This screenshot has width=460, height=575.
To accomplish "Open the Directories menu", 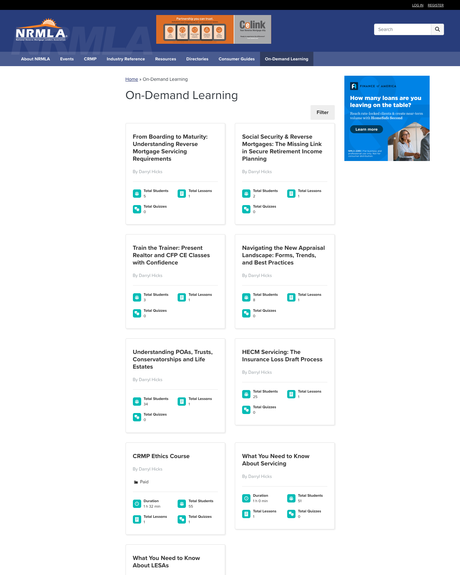I will 197,59.
